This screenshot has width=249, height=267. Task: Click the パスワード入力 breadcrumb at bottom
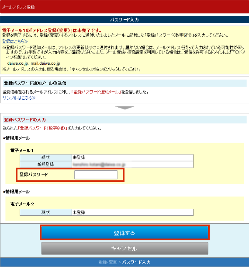(136, 262)
